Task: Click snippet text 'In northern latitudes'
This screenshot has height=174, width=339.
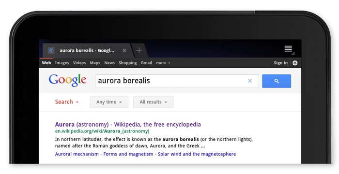Action: pyautogui.click(x=79, y=139)
